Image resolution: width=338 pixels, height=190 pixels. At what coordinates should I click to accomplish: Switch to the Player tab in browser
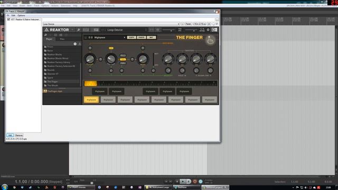coord(49,39)
